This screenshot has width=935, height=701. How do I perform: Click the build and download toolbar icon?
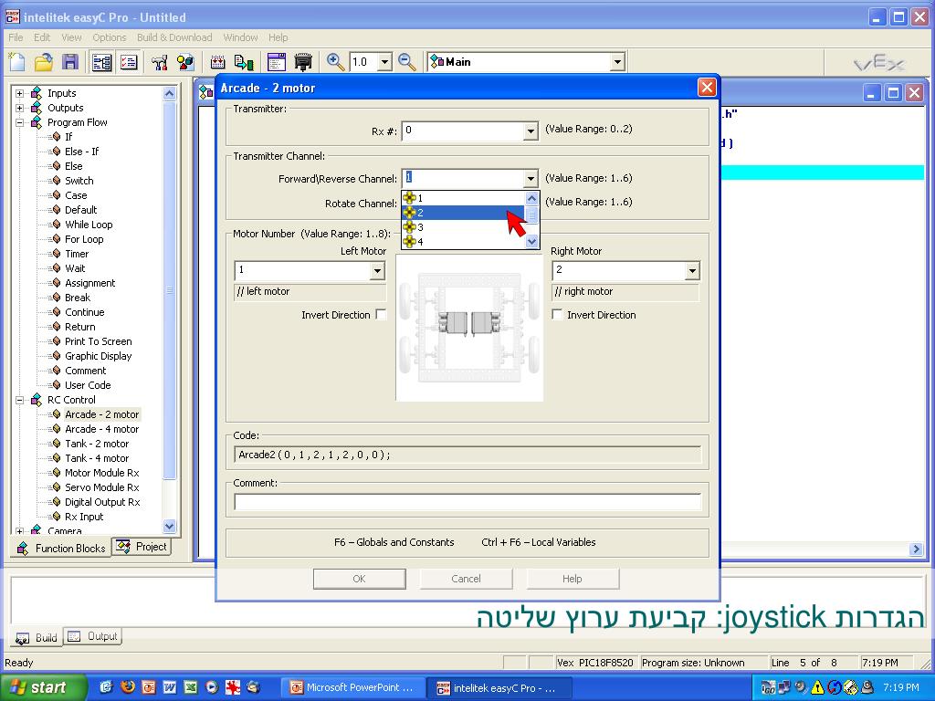244,62
